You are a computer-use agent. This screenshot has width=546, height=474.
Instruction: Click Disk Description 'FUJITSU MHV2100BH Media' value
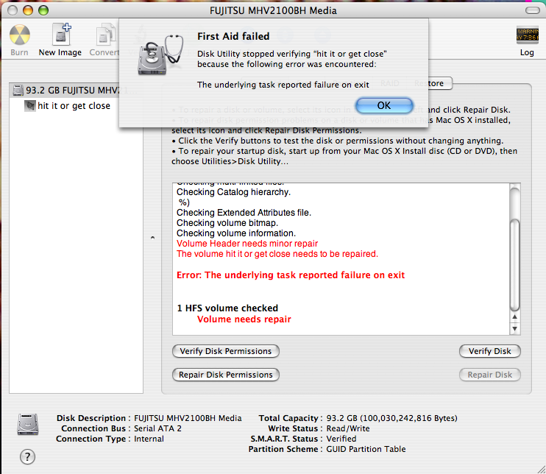click(188, 418)
